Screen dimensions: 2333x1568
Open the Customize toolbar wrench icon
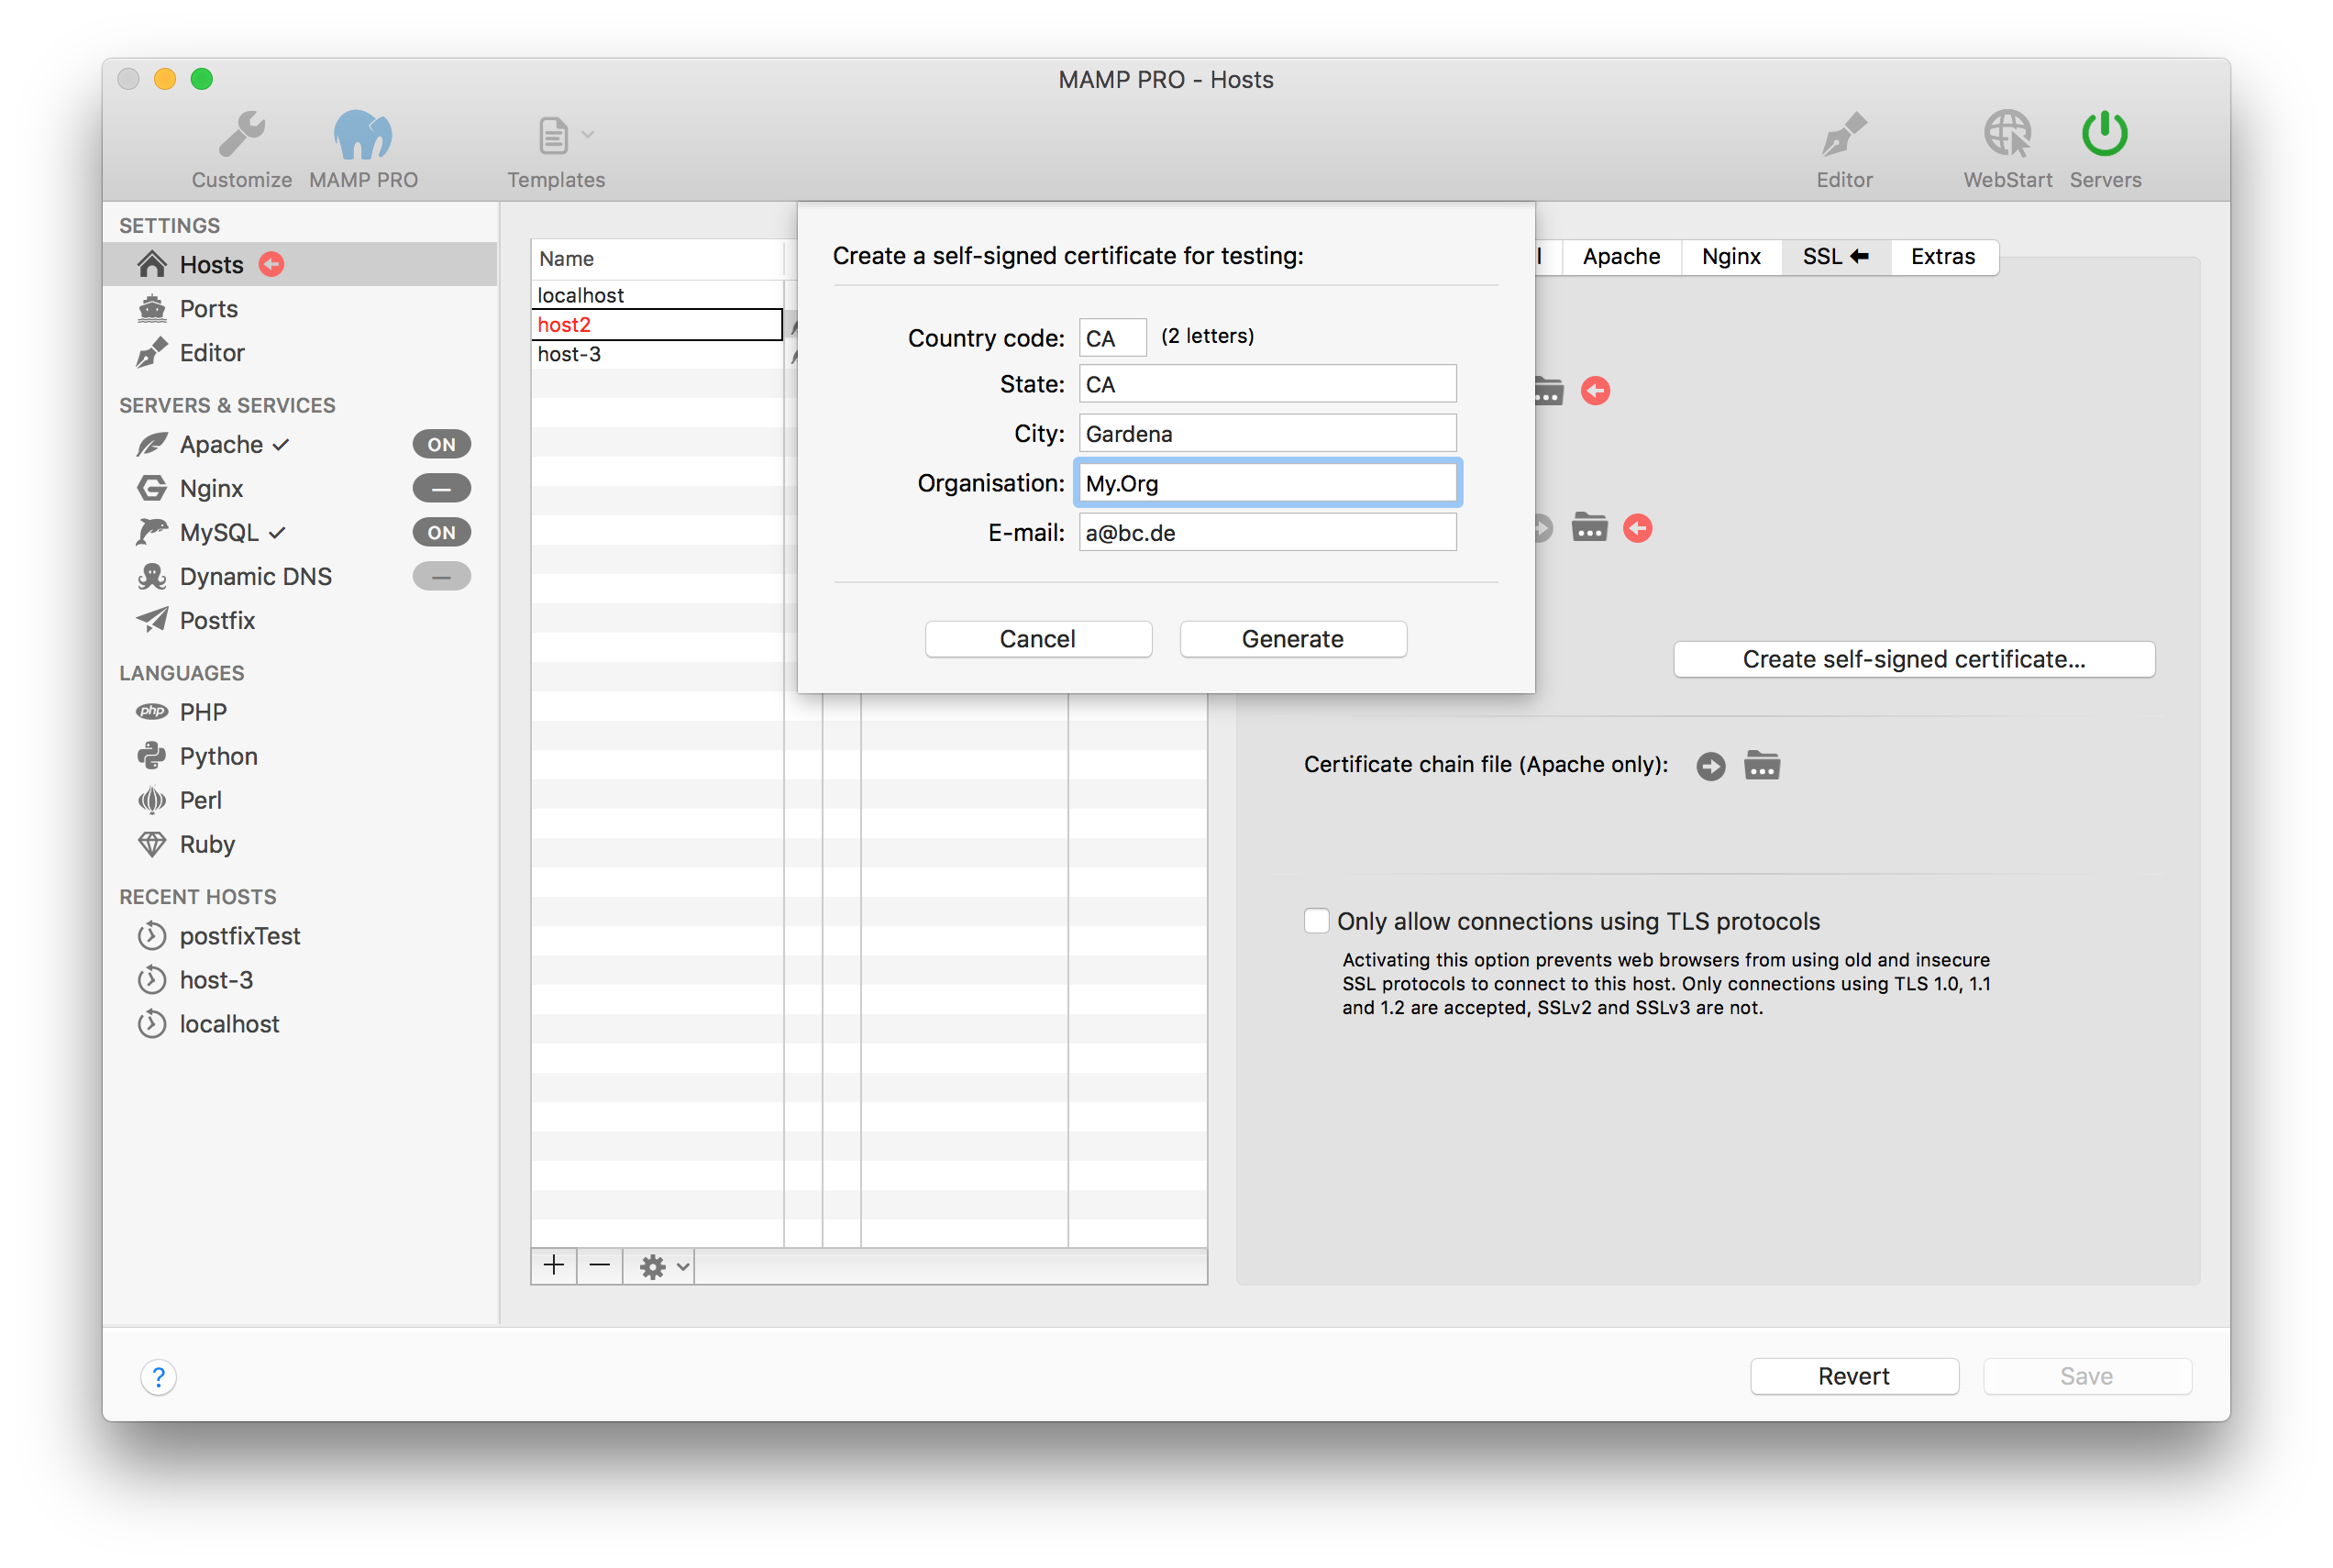(242, 134)
